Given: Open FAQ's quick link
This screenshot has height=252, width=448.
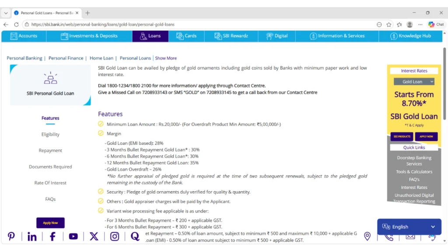Looking at the screenshot, I should pos(414,179).
